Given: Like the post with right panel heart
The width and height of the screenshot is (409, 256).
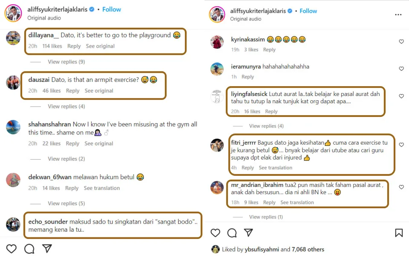Looking at the screenshot, I should click(x=216, y=233).
